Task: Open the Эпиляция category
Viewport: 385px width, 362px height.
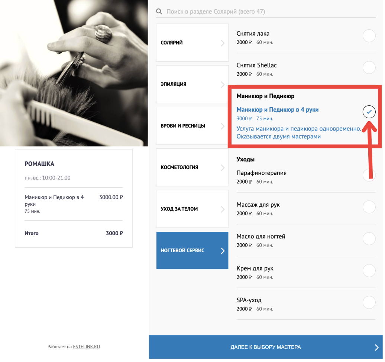Action: [192, 84]
